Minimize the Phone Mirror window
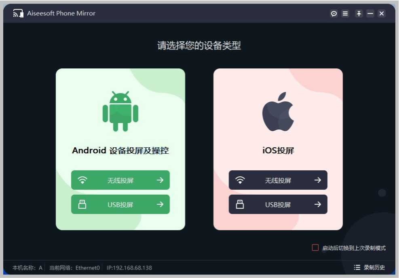Screen dimensions: 399x278 370,13
